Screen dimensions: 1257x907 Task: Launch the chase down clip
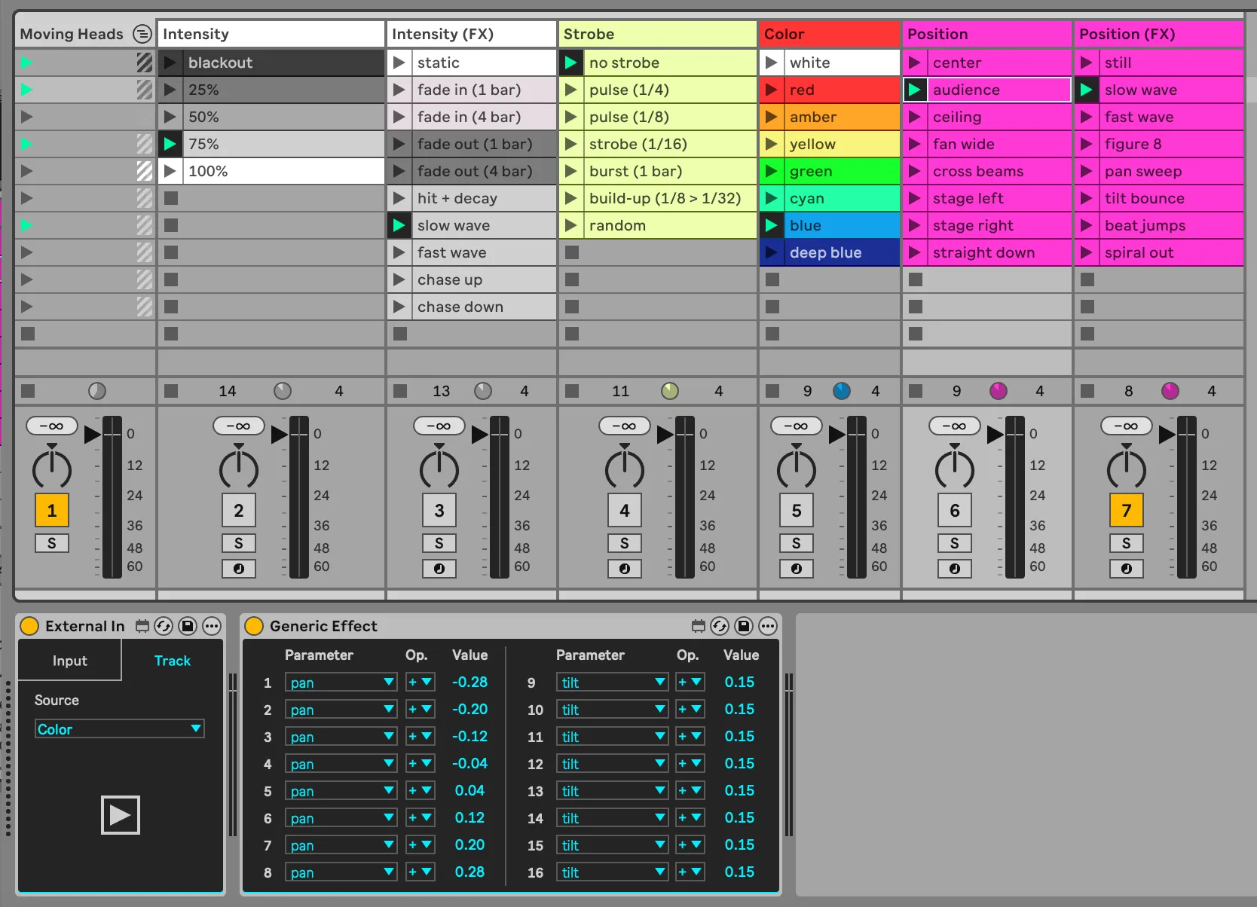(x=399, y=307)
